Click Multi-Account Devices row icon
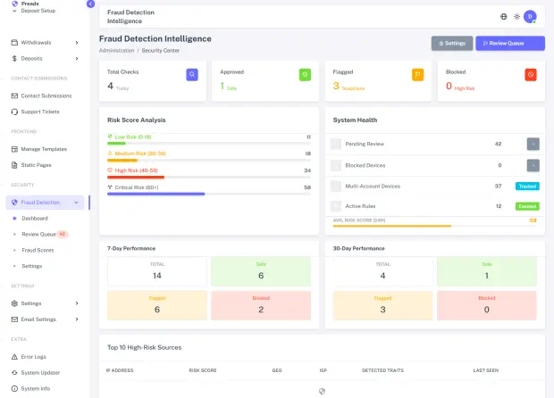The width and height of the screenshot is (554, 398). pyautogui.click(x=336, y=186)
